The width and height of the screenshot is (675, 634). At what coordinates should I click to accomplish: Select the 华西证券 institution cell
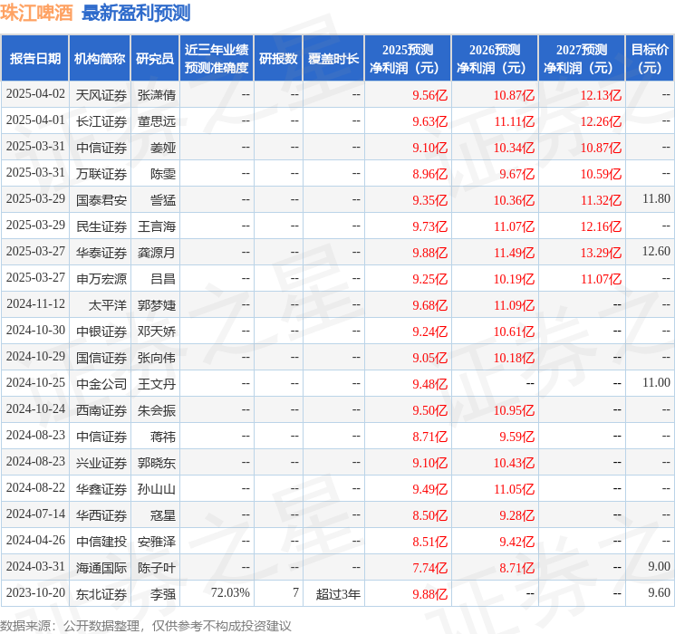pos(101,515)
